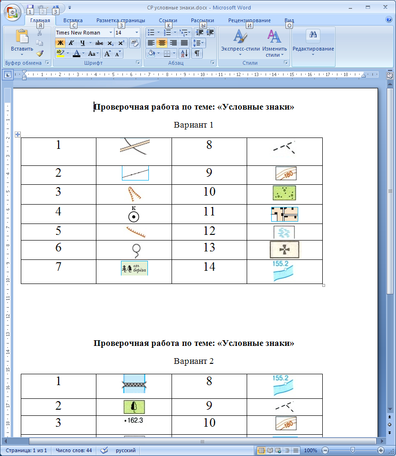Click the font color A button
This screenshot has width=396, height=456.
[77, 53]
